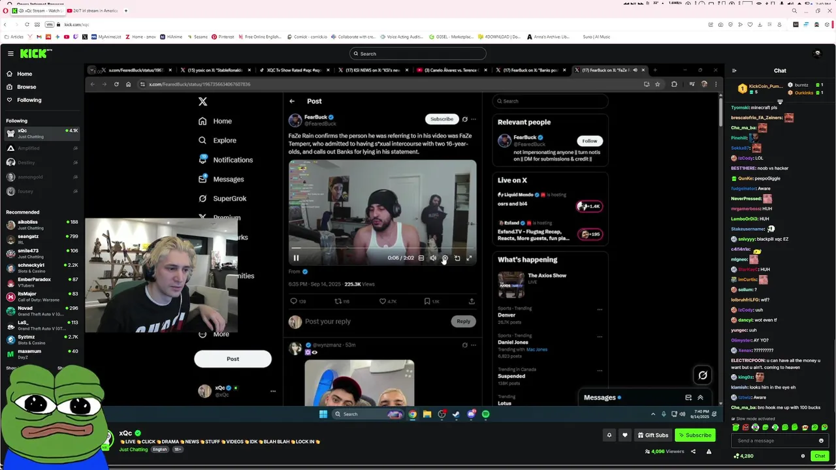The width and height of the screenshot is (836, 470).
Task: Open new tab in Opera
Action: pyautogui.click(x=126, y=10)
